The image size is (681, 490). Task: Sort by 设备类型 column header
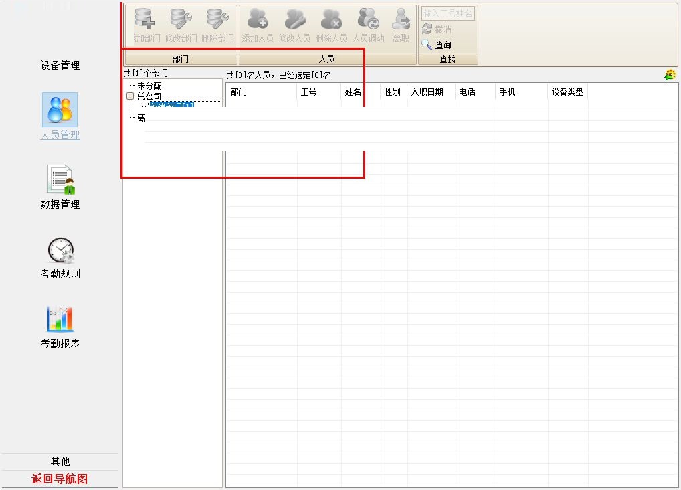[568, 92]
